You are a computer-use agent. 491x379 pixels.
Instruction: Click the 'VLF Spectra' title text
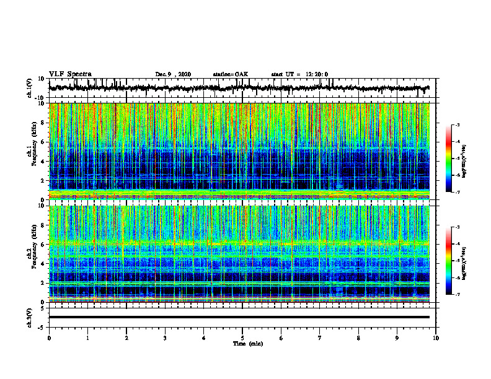point(70,74)
